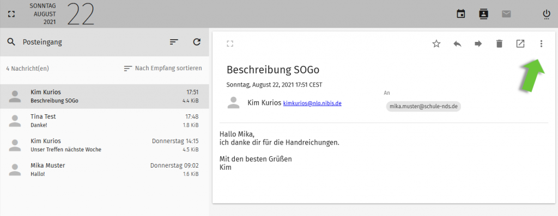Reply to the open message
The height and width of the screenshot is (216, 558).
[x=457, y=44]
